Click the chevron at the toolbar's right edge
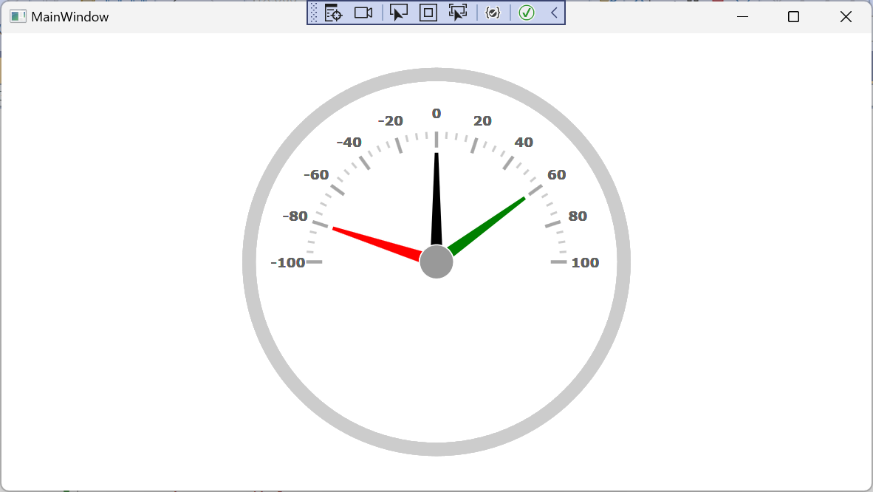The image size is (873, 492). point(552,13)
